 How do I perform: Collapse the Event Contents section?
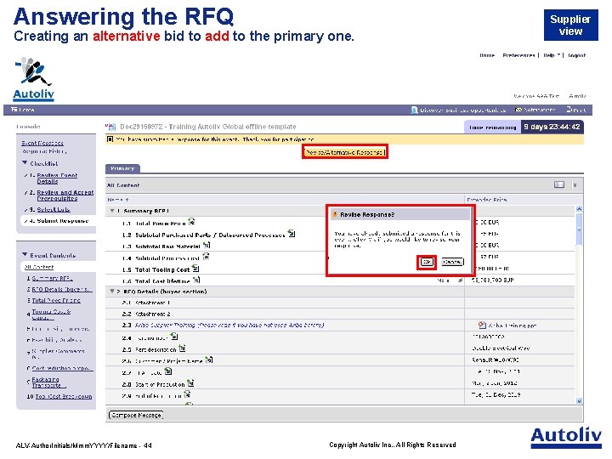[25, 254]
